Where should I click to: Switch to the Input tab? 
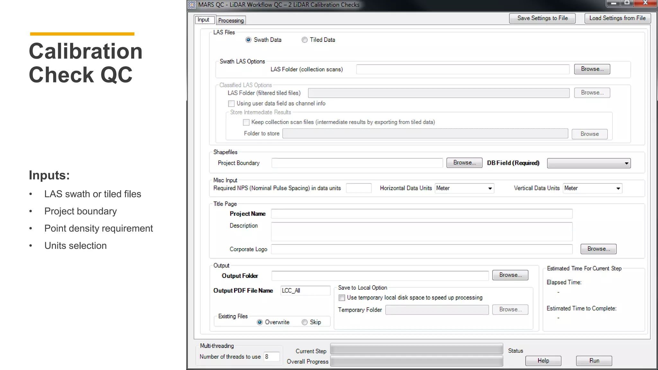(x=203, y=20)
